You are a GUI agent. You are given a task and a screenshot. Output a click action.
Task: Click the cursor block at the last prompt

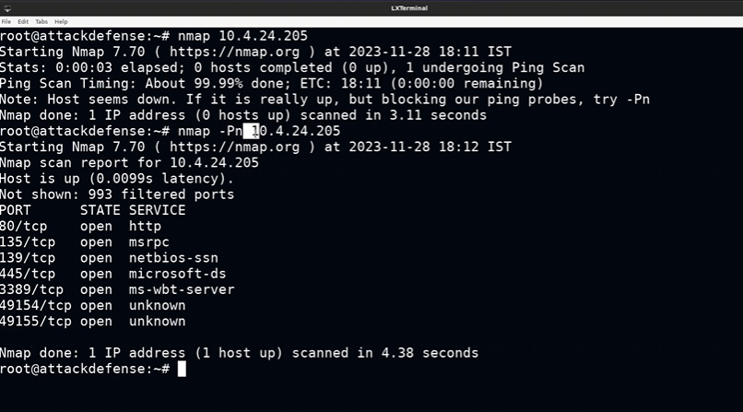click(x=182, y=369)
